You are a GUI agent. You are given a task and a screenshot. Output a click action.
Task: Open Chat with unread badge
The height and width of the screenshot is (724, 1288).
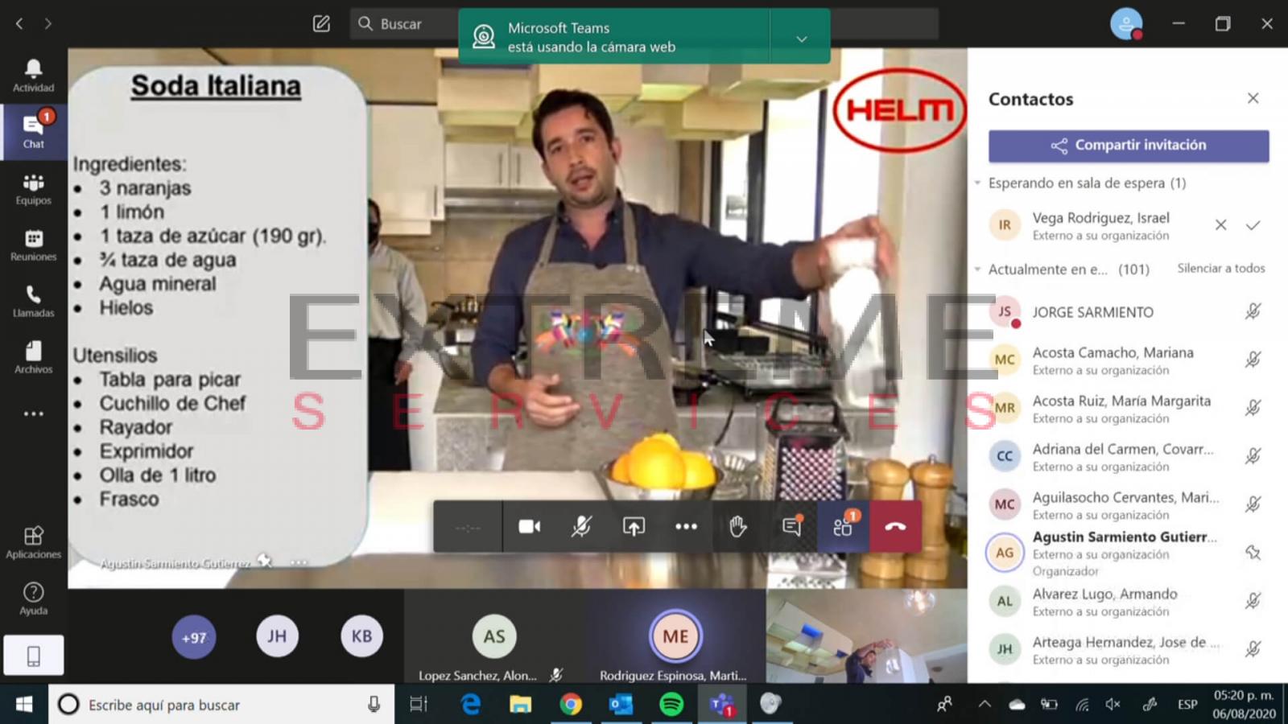point(33,131)
